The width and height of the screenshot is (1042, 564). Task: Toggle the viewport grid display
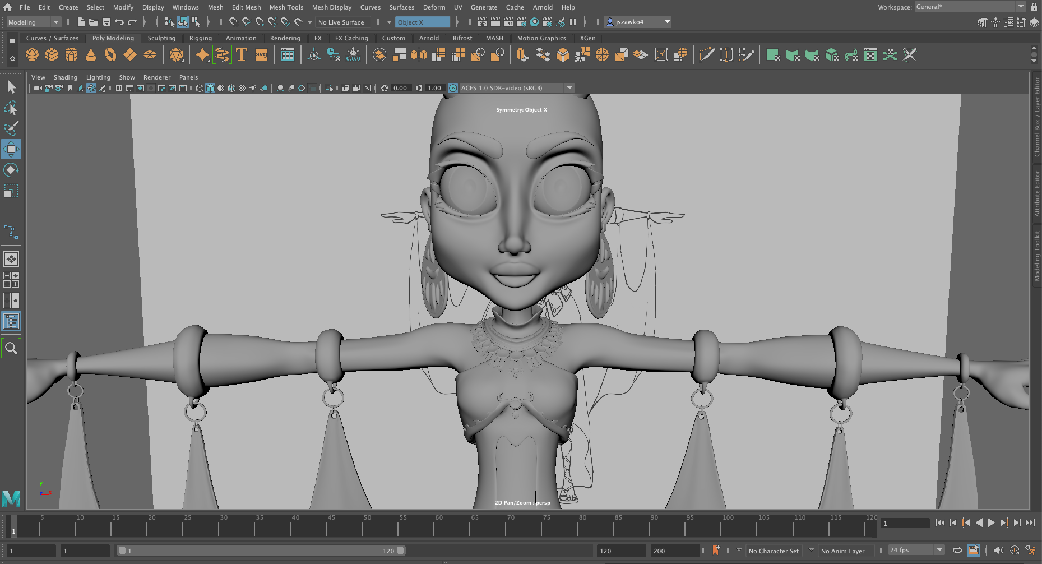point(119,88)
